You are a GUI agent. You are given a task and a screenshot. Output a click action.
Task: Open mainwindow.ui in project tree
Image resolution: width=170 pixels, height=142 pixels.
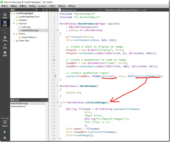(29, 37)
